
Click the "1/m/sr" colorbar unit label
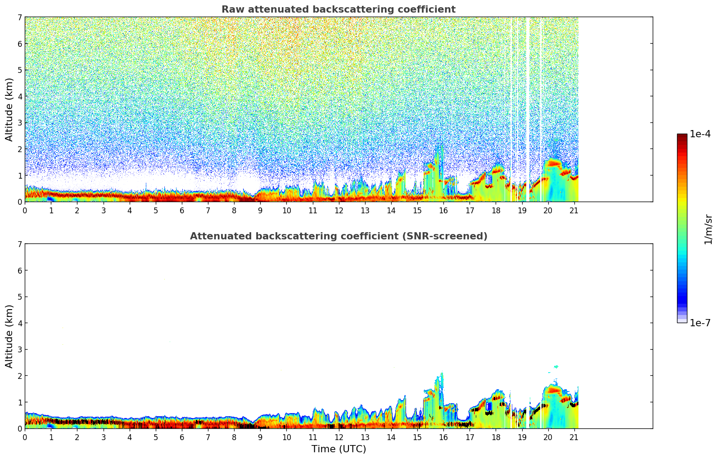click(708, 229)
